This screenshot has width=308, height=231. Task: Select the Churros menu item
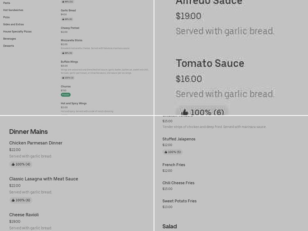[66, 86]
